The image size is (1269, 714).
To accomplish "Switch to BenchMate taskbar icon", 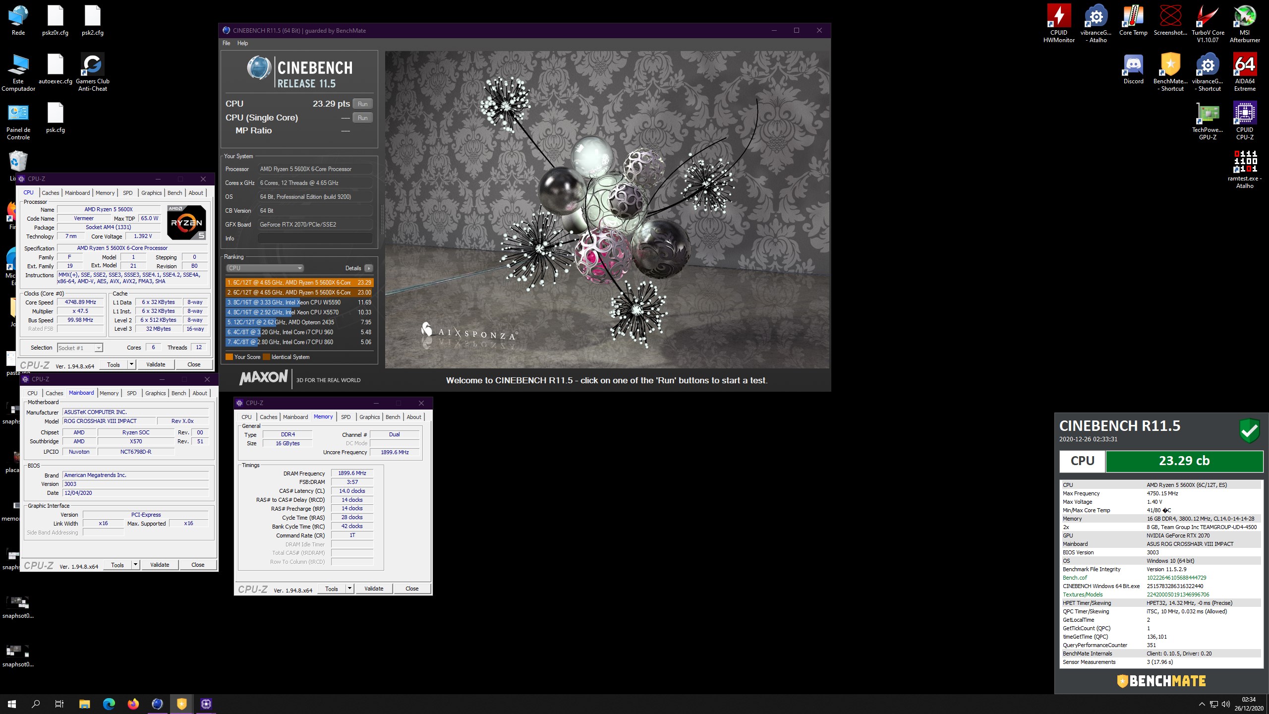I will [x=181, y=704].
